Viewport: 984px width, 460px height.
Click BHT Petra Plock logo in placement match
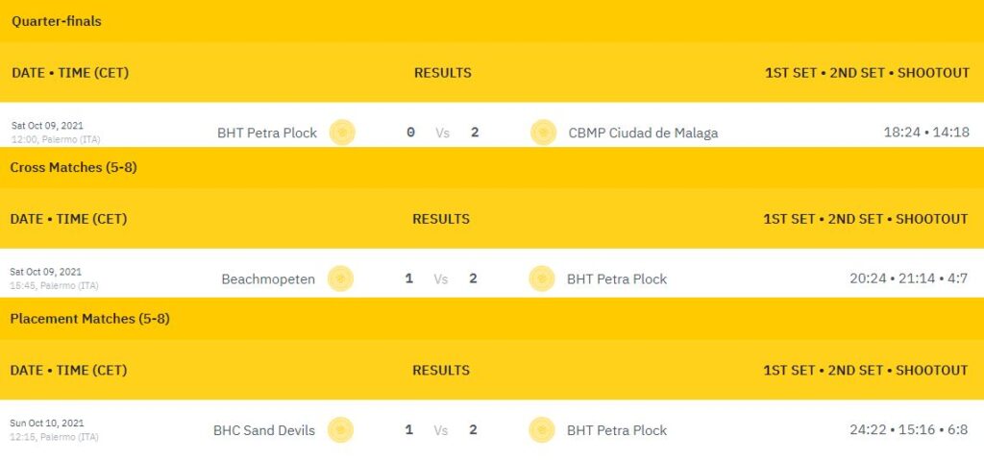542,430
